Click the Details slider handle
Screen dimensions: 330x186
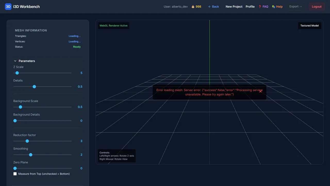(x=34, y=87)
